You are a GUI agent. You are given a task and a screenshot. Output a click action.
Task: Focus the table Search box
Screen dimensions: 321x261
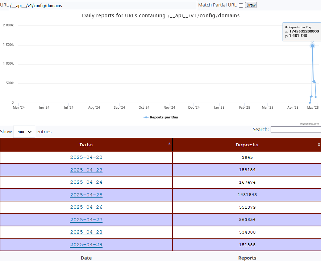coord(295,130)
